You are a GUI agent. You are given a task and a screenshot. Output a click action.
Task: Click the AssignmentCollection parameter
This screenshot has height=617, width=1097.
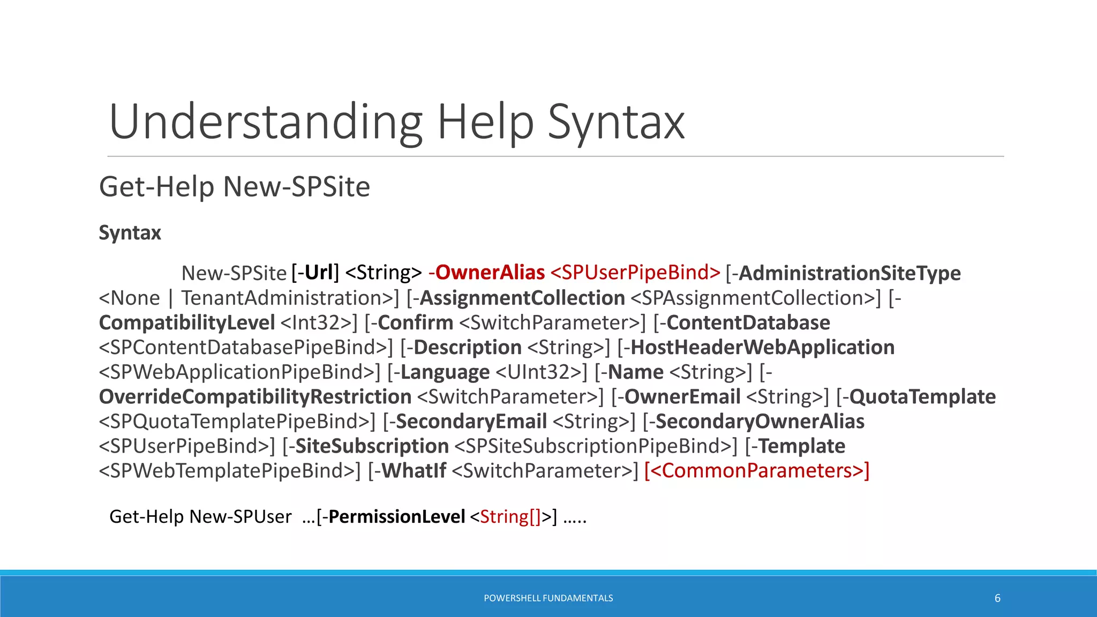pyautogui.click(x=522, y=298)
